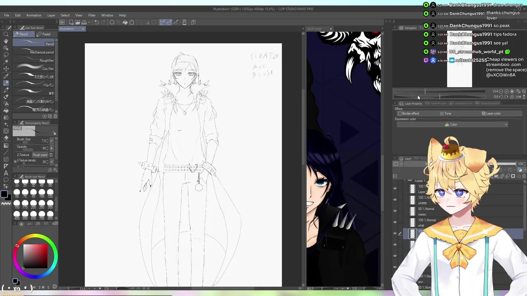Screen dimensions: 527x296
Task: Open the Animation menu
Action: click(34, 15)
